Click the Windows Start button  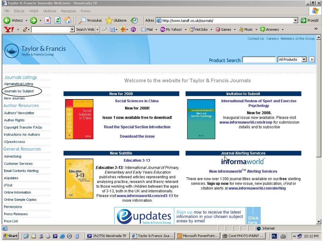pos(10,236)
